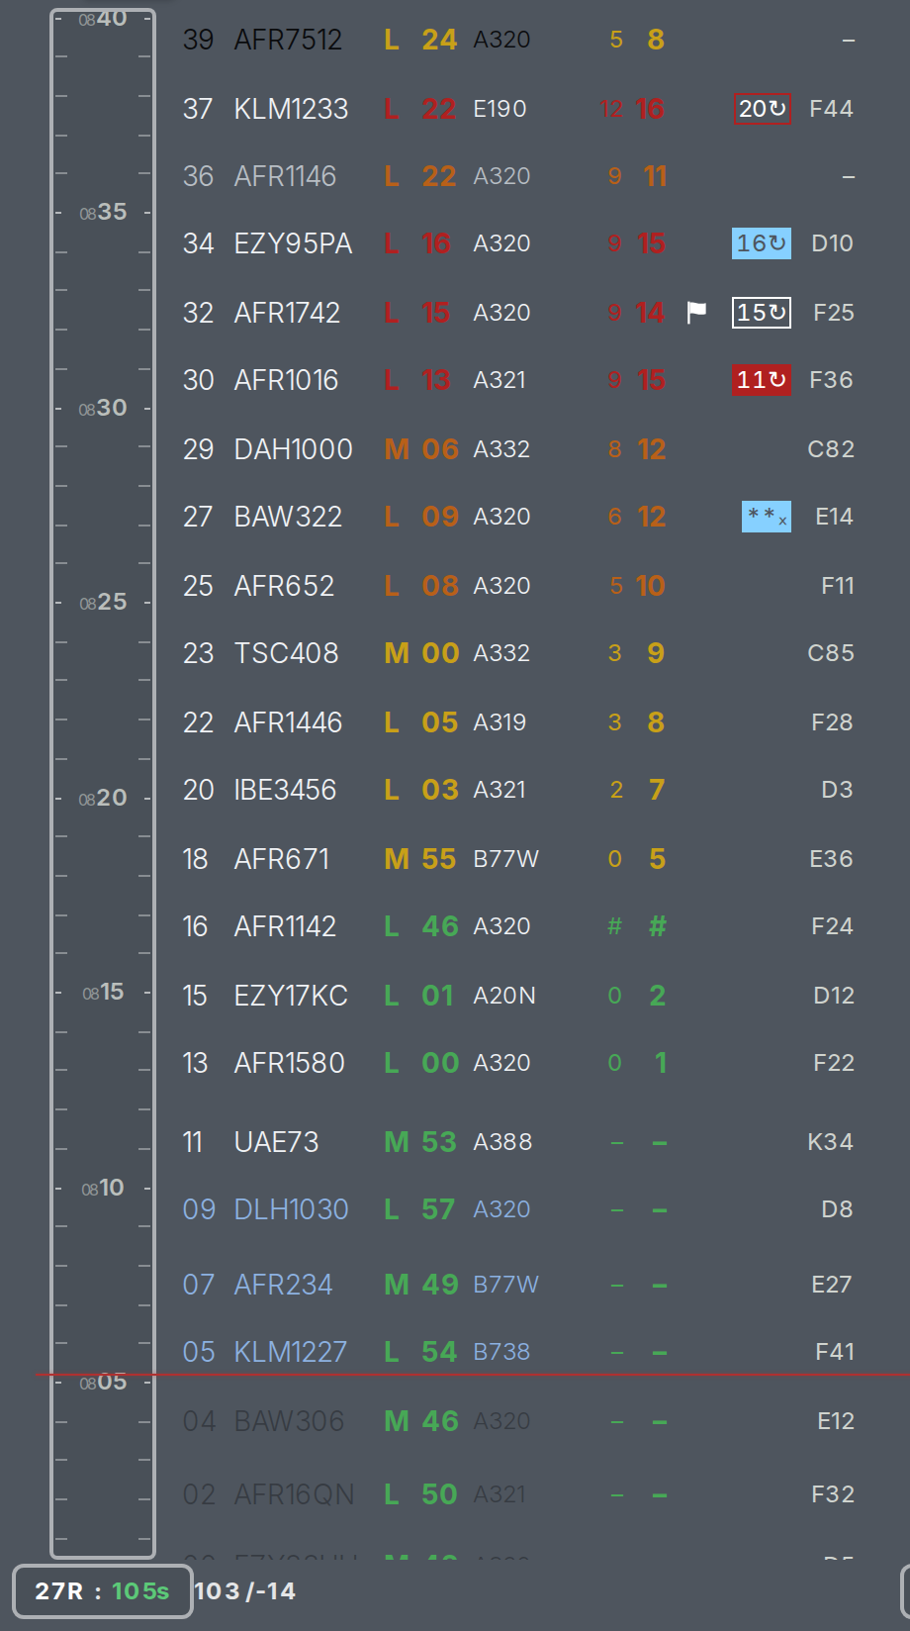The height and width of the screenshot is (1631, 910).
Task: Click stand F44 on KLM1233 row
Action: pyautogui.click(x=831, y=109)
